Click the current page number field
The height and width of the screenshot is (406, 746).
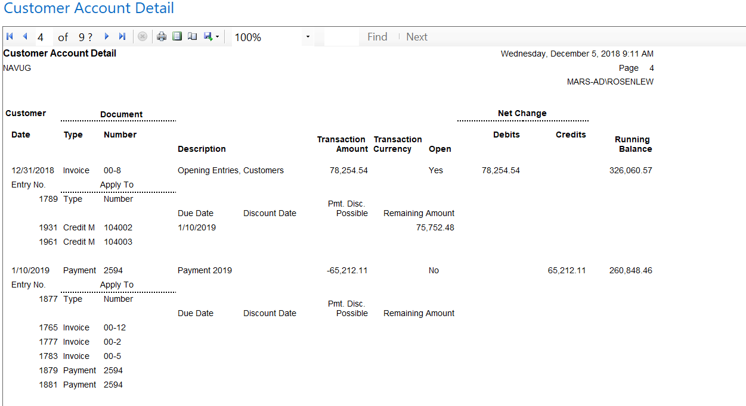43,37
